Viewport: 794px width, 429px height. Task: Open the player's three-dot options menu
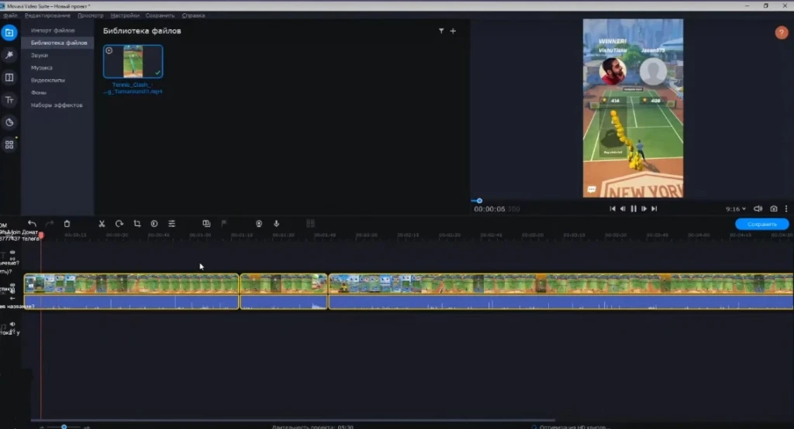(x=786, y=209)
